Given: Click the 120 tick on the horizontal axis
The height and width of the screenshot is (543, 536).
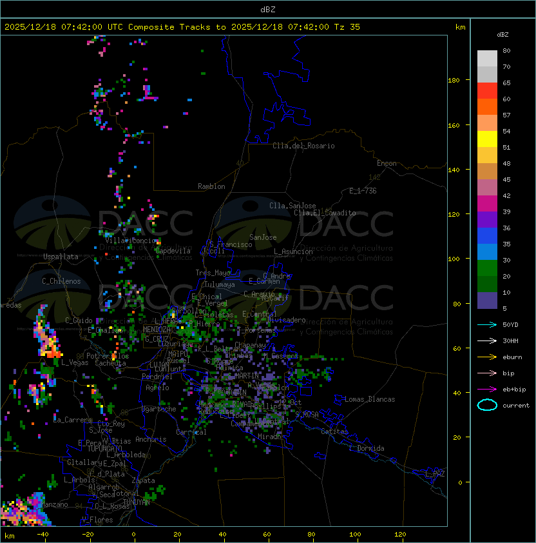Looking at the screenshot, I should 400,535.
